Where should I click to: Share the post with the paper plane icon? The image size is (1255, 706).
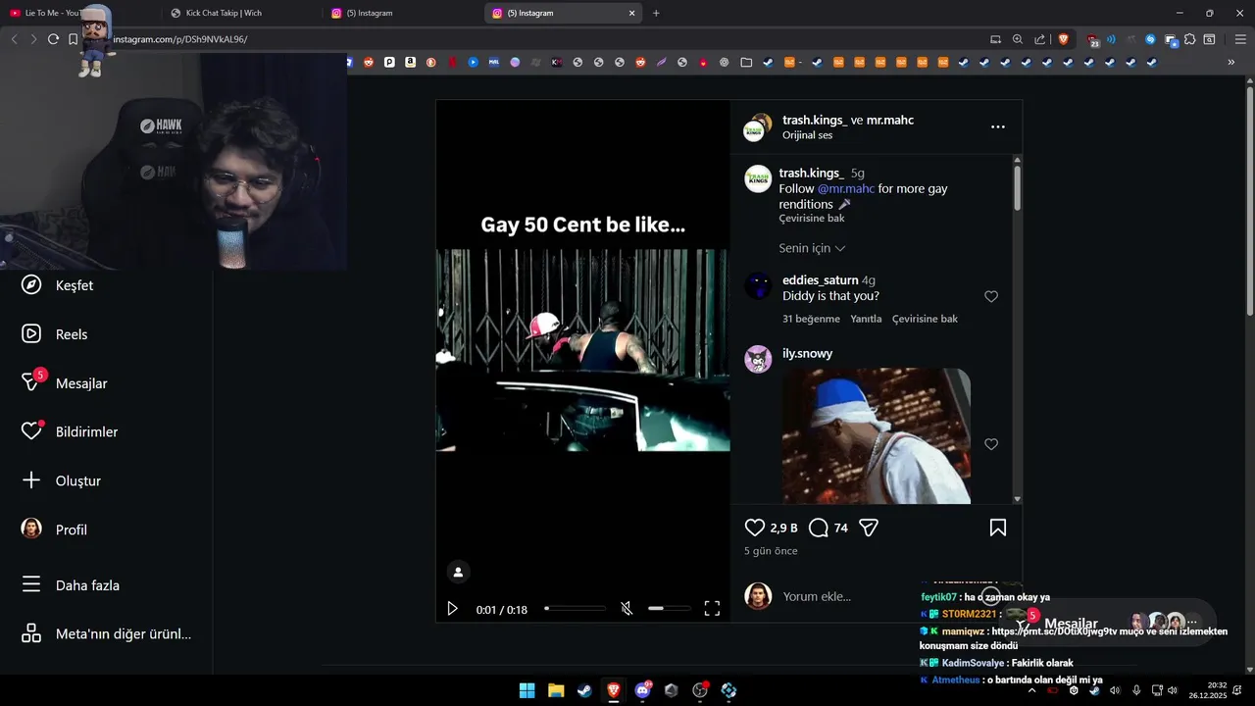point(868,528)
